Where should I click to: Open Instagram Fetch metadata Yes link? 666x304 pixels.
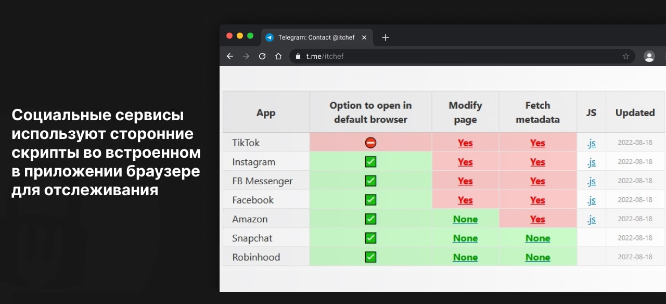(x=537, y=162)
